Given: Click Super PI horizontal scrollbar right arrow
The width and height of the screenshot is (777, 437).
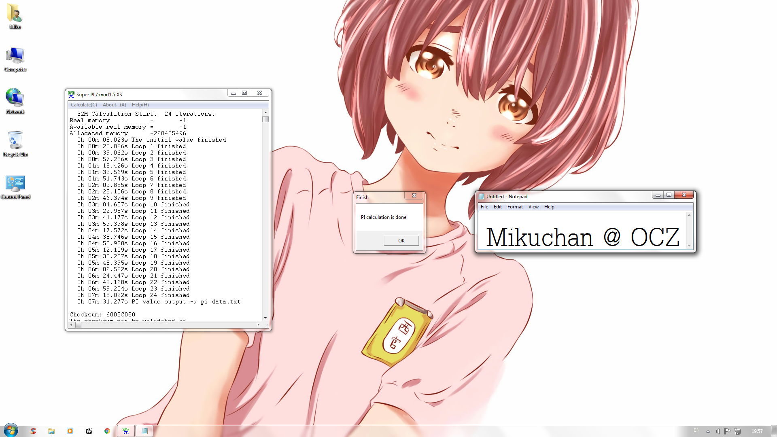Looking at the screenshot, I should (x=259, y=325).
